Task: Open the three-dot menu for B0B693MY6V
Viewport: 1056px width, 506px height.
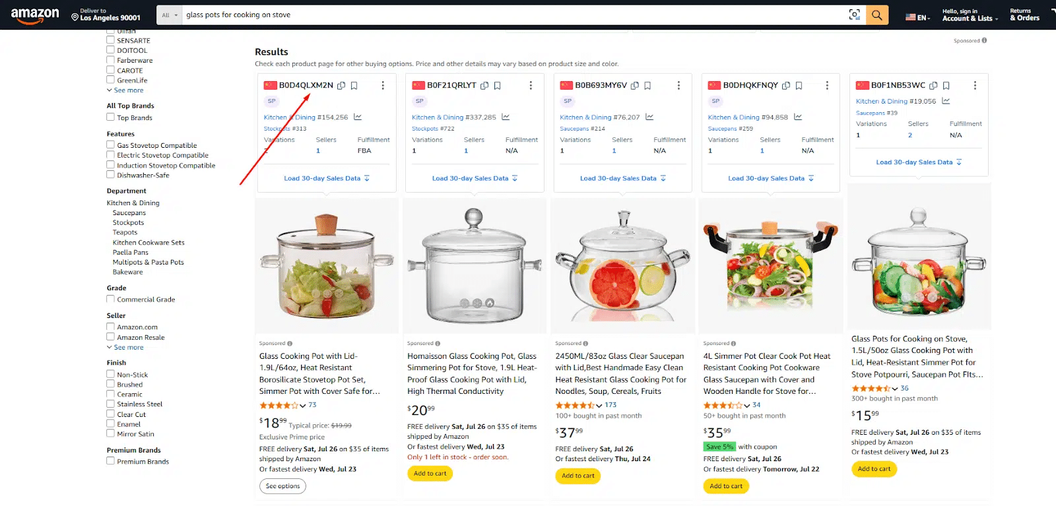Action: point(678,86)
